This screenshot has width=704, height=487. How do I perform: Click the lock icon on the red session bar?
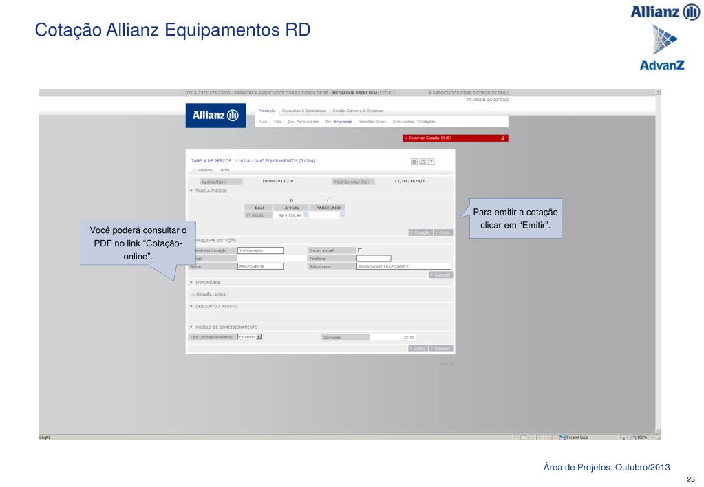(503, 138)
